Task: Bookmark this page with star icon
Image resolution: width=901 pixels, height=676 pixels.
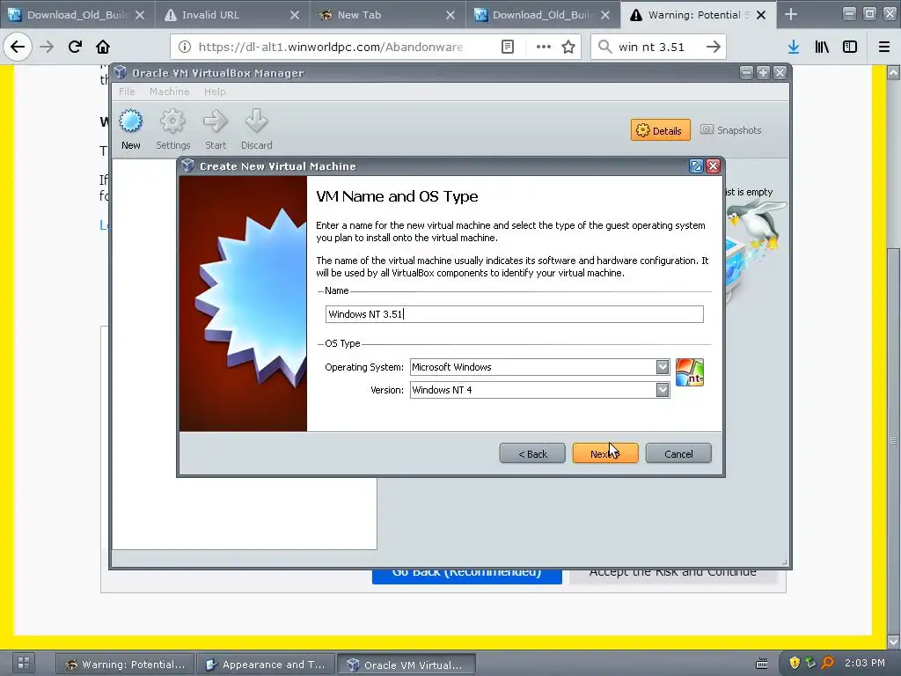Action: [x=568, y=47]
